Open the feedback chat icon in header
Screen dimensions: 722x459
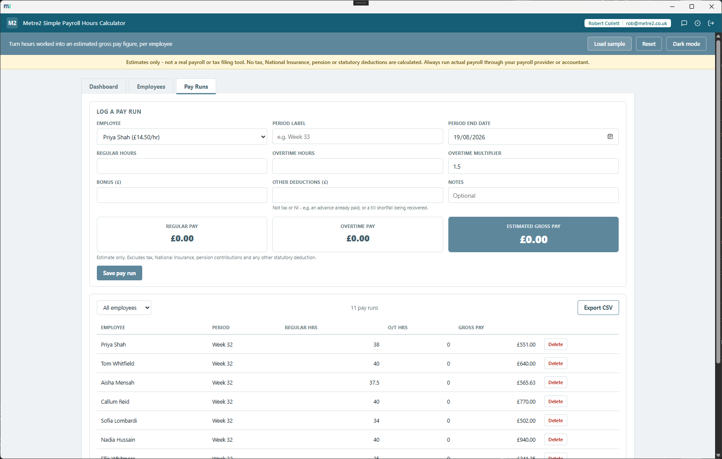(x=684, y=23)
